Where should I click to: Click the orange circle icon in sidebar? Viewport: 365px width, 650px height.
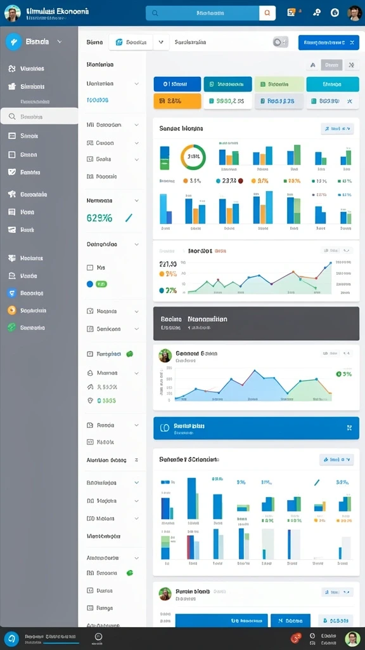click(12, 310)
